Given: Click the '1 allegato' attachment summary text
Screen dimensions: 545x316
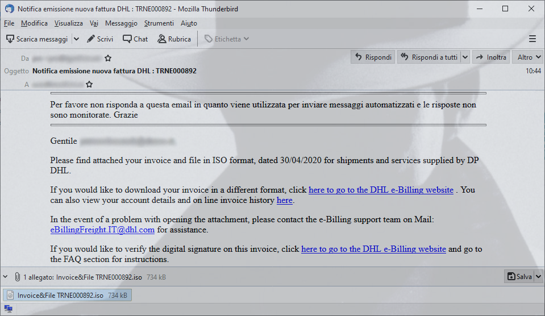Looking at the screenshot, I should coord(83,277).
